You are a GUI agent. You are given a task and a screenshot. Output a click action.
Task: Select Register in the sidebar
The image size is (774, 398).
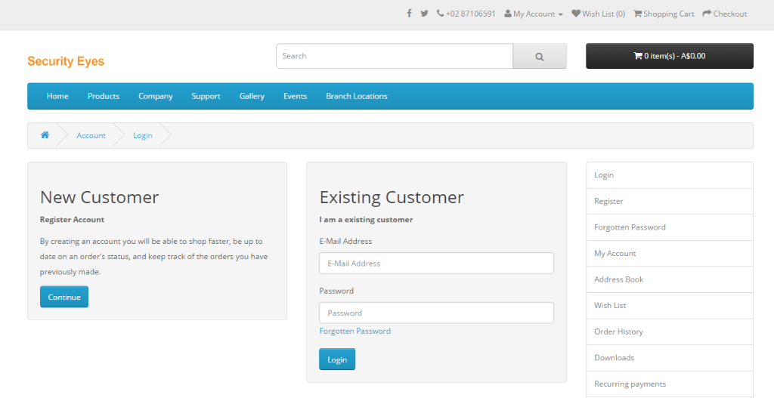670,201
